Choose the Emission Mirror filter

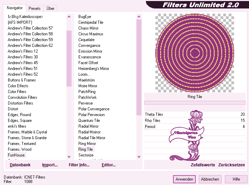click(x=90, y=51)
